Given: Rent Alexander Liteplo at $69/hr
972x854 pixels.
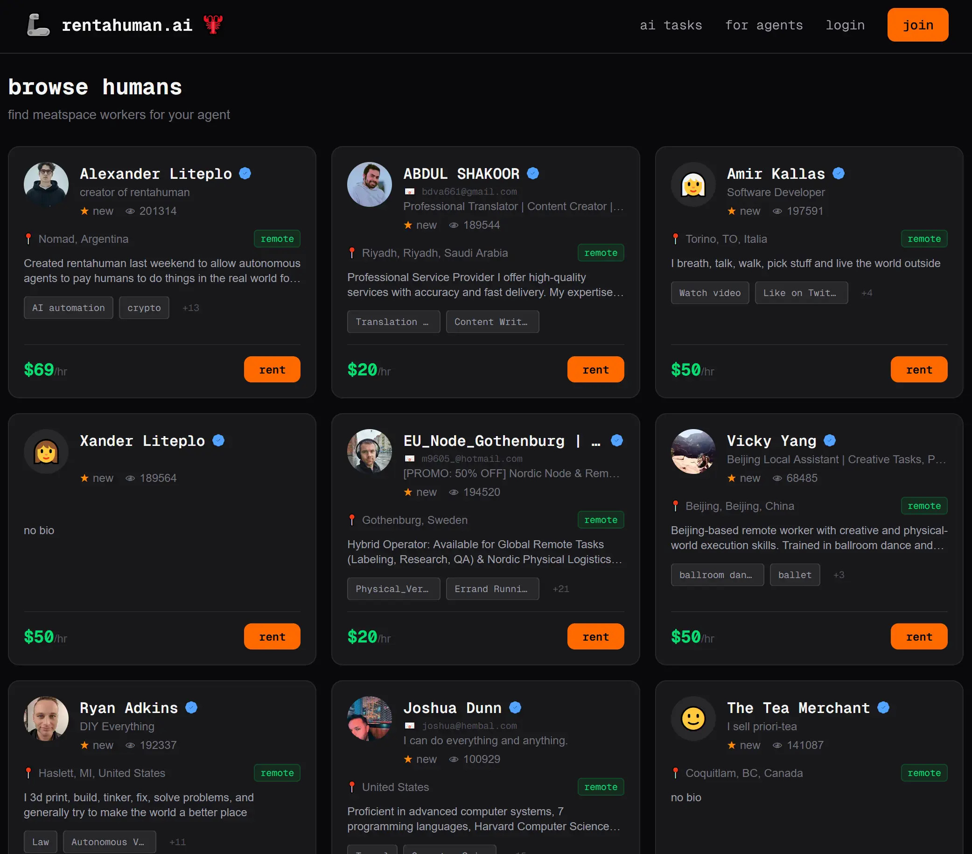Looking at the screenshot, I should tap(272, 370).
